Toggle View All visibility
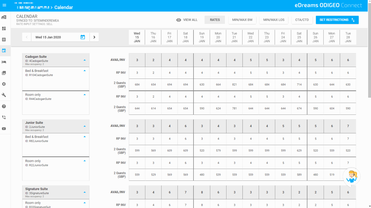Screen dimensions: 371x208 (x=187, y=20)
